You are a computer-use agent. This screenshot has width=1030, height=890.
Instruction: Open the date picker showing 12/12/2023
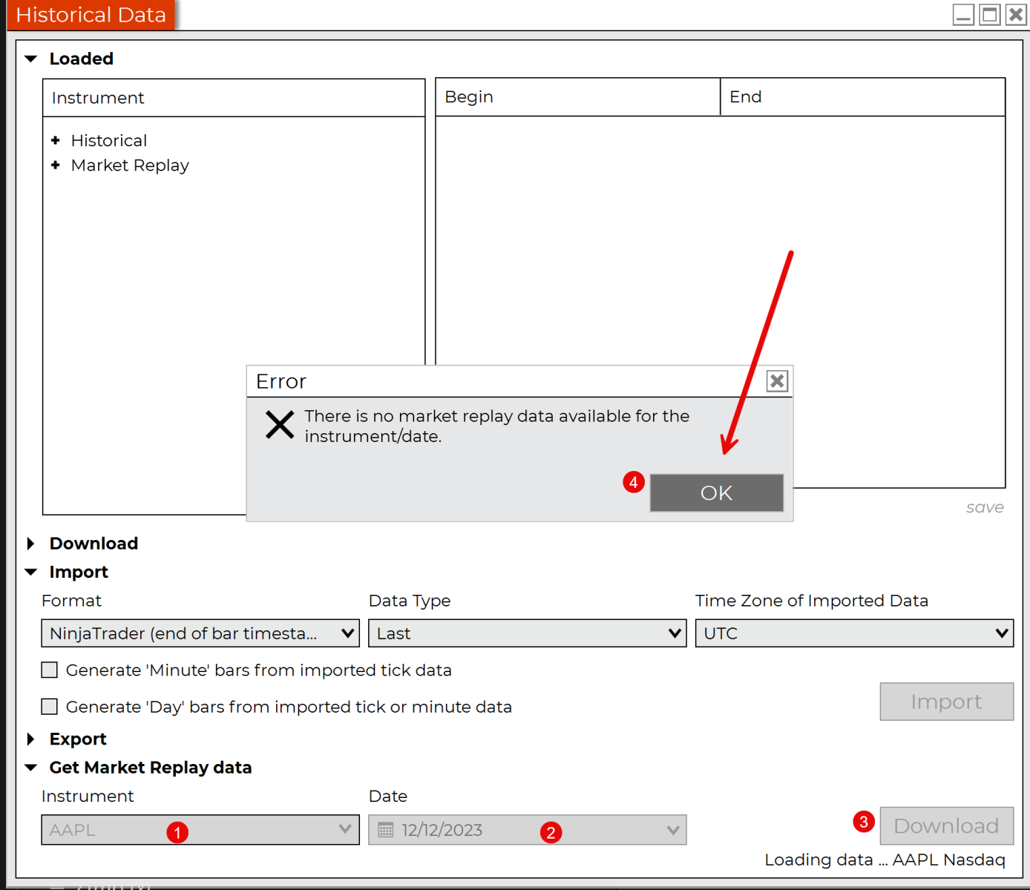tap(528, 830)
